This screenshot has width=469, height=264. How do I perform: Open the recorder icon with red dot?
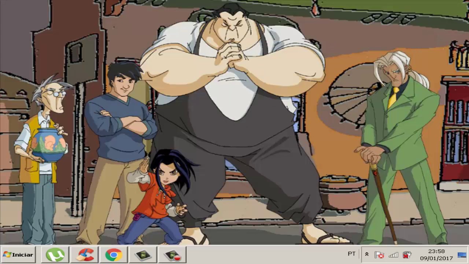[x=172, y=254]
